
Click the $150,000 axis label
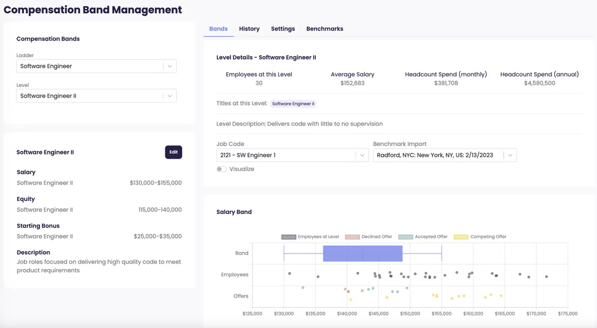click(x=410, y=314)
